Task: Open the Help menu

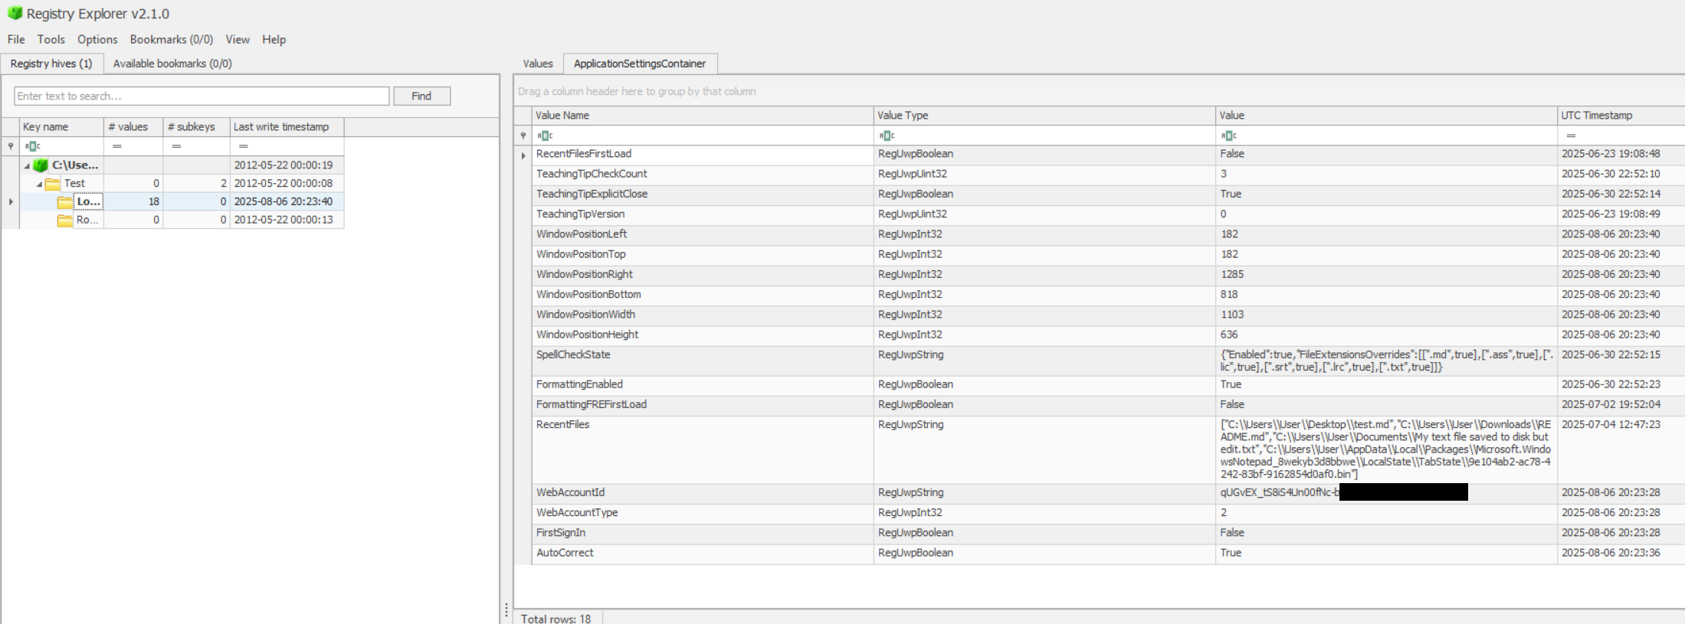Action: (274, 39)
